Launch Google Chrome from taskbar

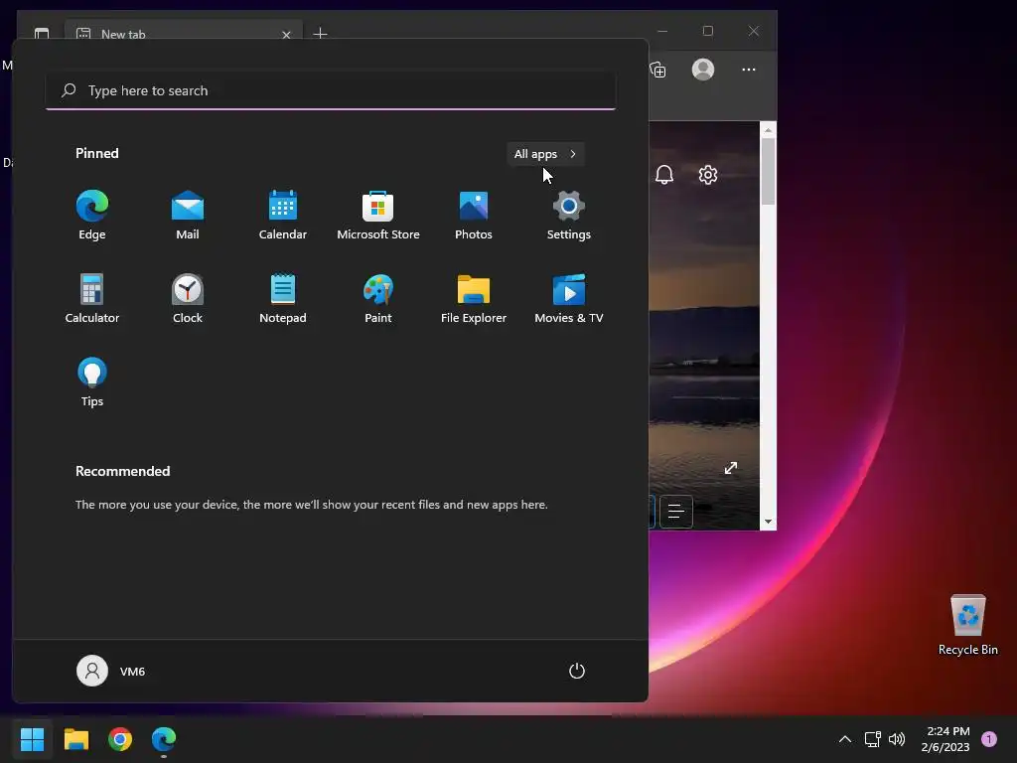tap(120, 739)
